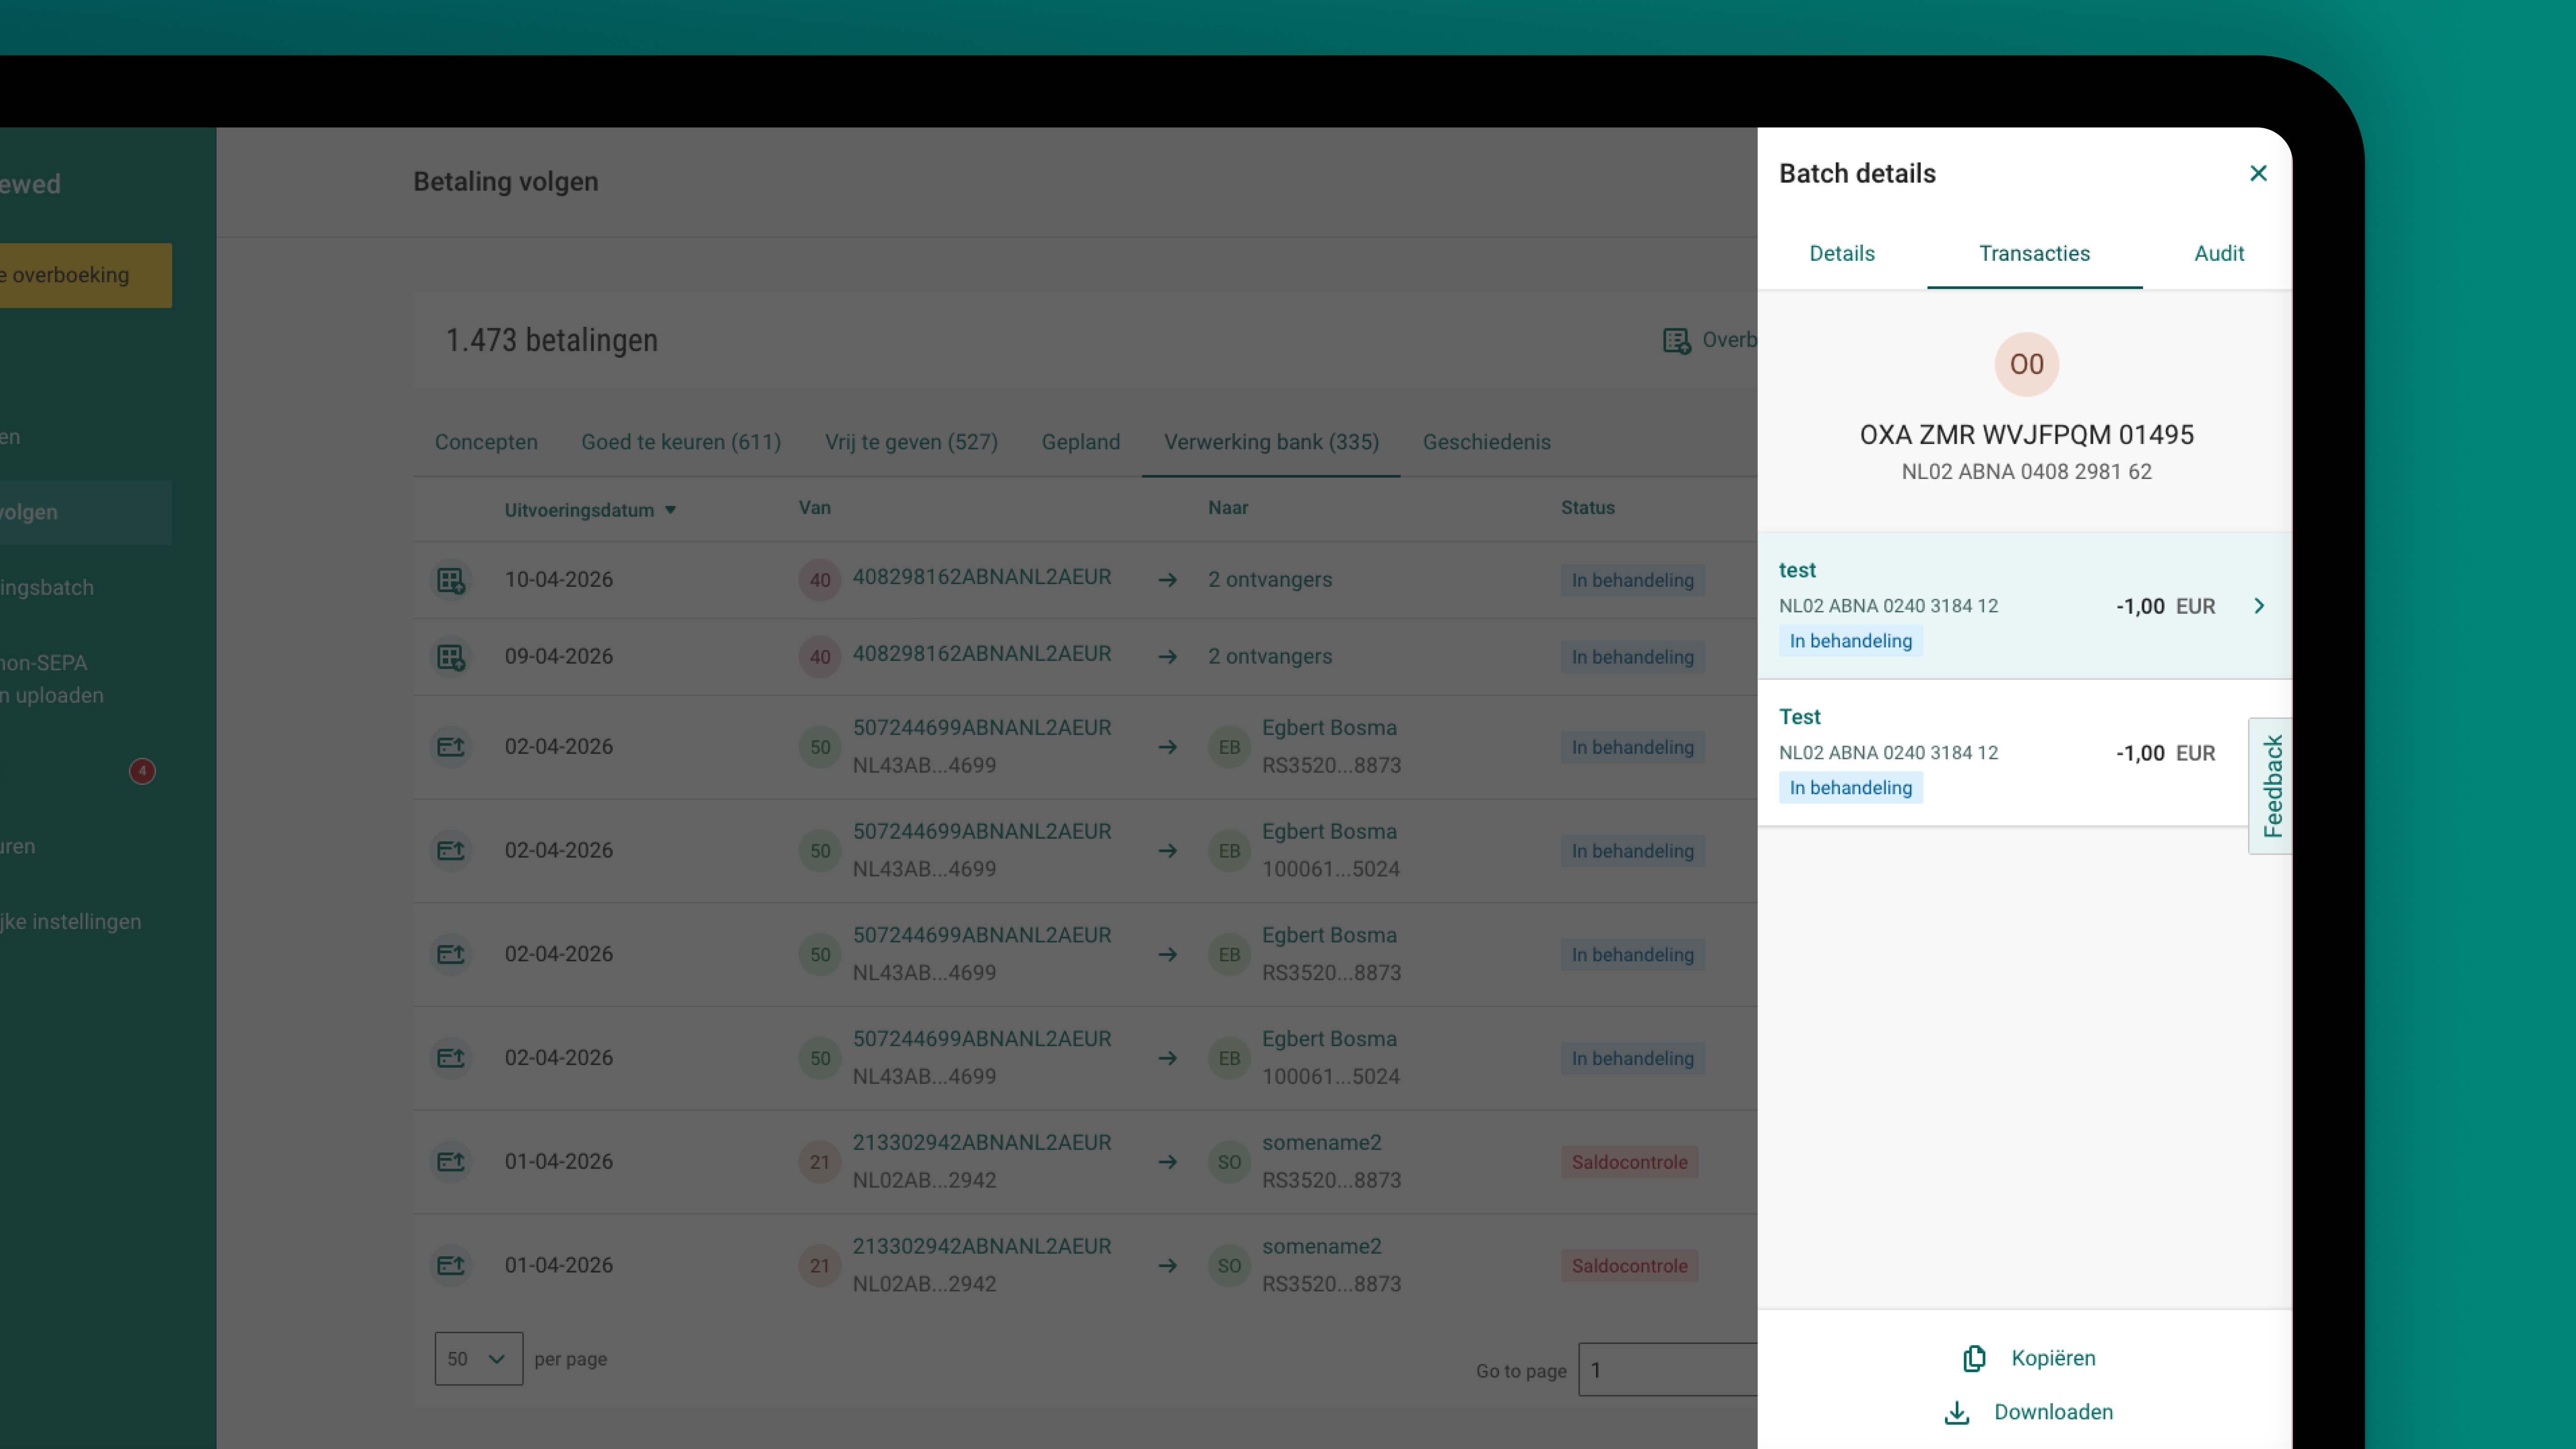The height and width of the screenshot is (1449, 2576).
Task: Click transfer icon on first 01-04-2026 row
Action: tap(451, 1161)
